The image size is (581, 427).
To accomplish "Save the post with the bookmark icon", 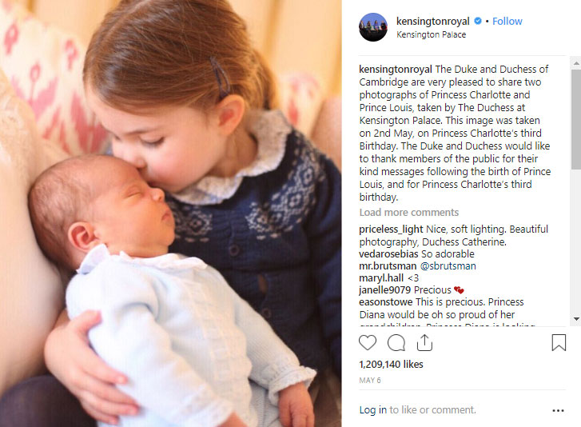I will [x=559, y=342].
